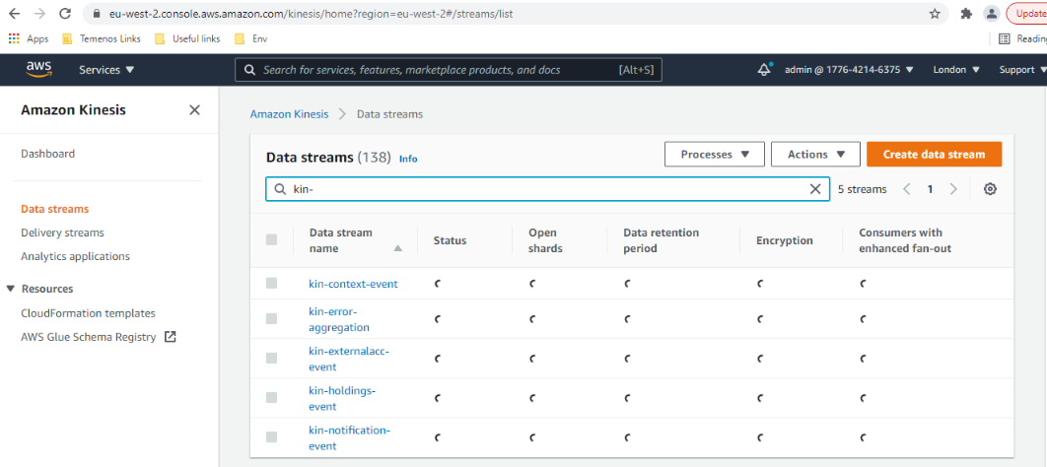The image size is (1047, 467).
Task: Reload the page in the browser
Action: click(65, 14)
